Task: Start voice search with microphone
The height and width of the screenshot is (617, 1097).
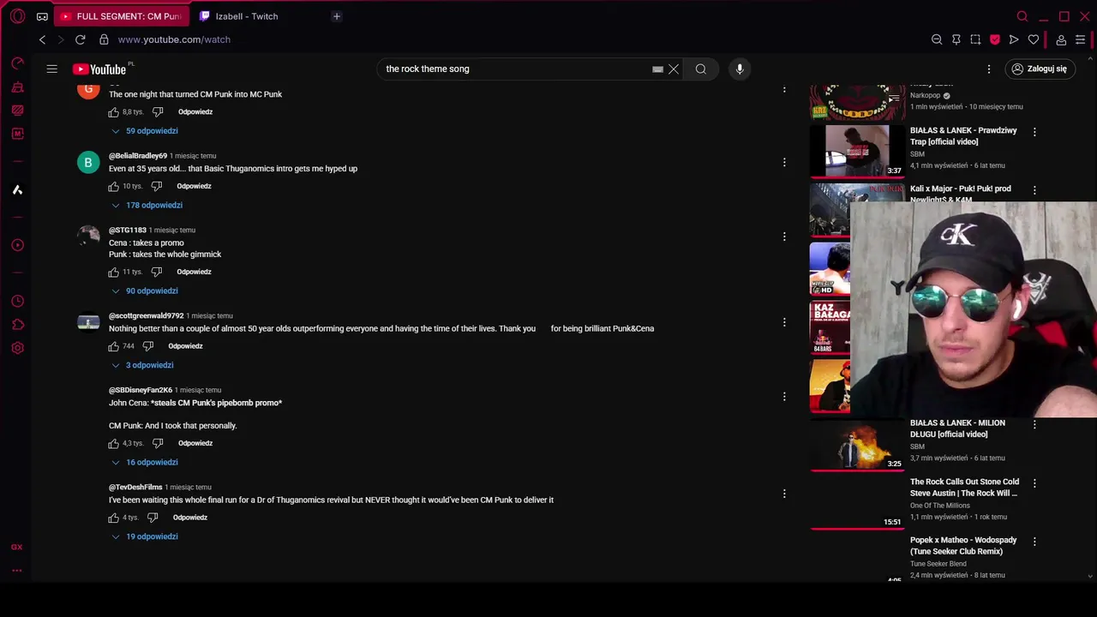Action: coord(740,69)
